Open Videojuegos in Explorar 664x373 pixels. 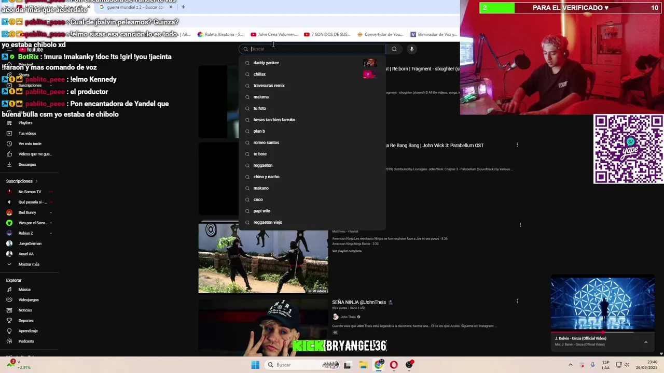(x=29, y=300)
